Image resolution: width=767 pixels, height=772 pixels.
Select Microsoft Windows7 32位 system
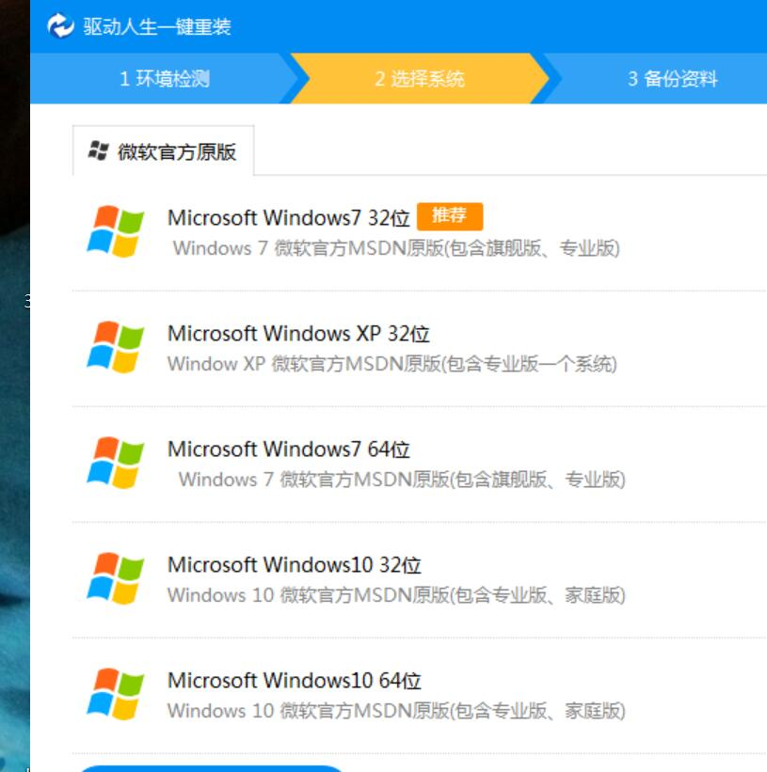coord(289,217)
